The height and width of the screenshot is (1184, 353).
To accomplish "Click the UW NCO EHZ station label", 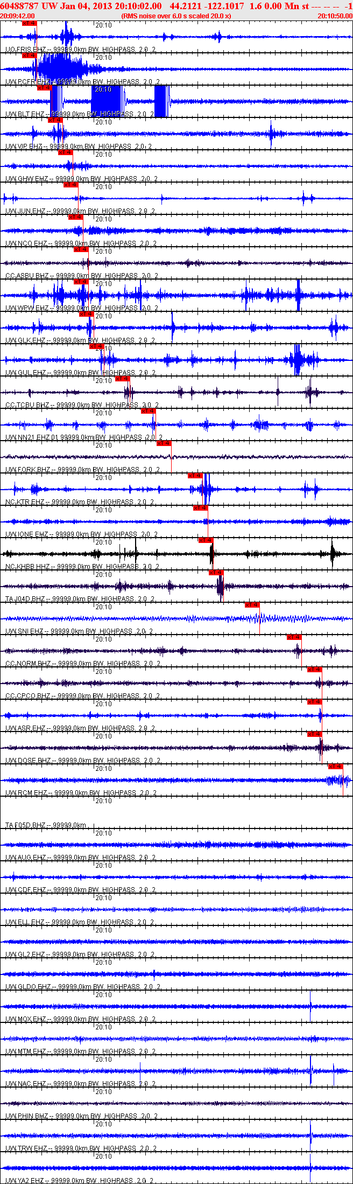I will tap(26, 243).
